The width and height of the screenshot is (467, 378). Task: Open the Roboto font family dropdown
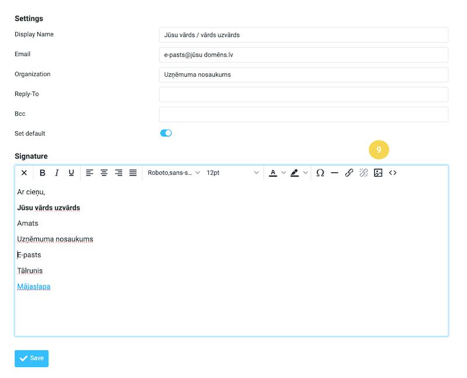(173, 173)
